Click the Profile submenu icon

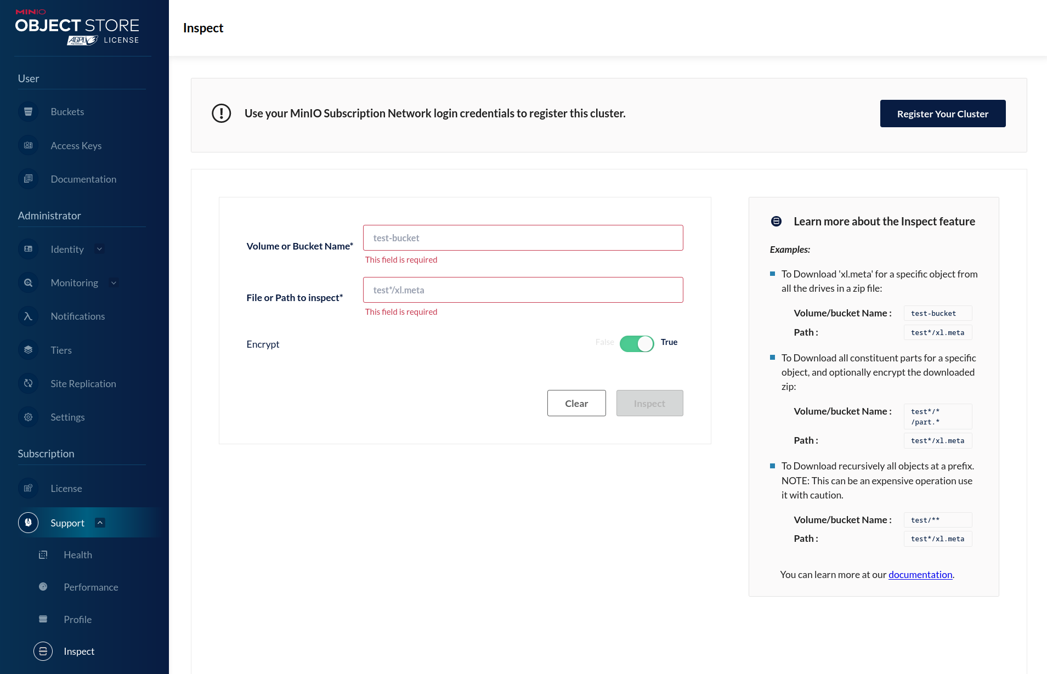click(x=43, y=619)
